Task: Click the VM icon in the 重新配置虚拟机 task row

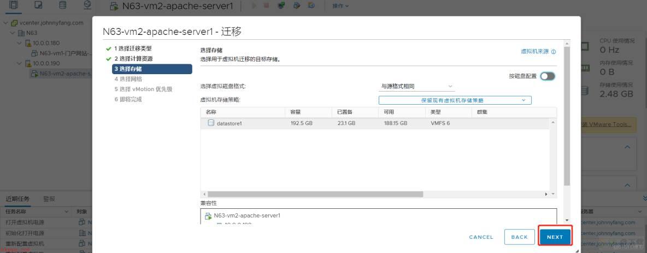Action: coord(82,244)
